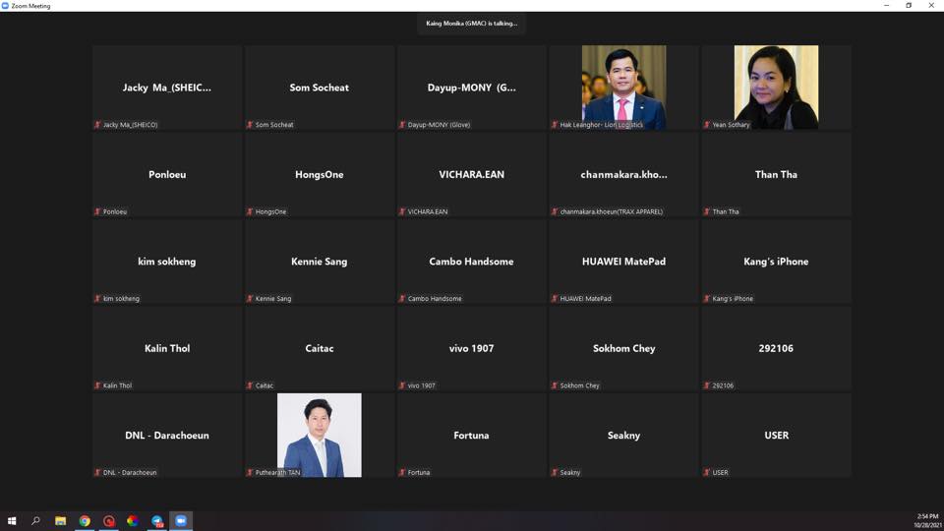Click the Windows Start button

pos(12,520)
